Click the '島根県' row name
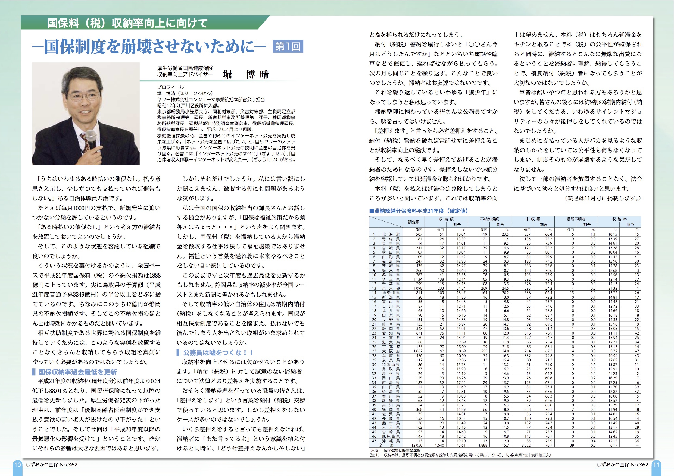Viewport: 674px width, 476px height. 391,374
